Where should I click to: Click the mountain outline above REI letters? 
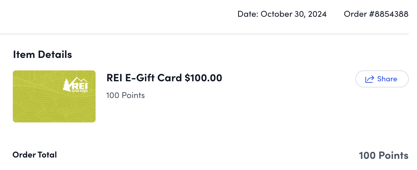point(80,79)
